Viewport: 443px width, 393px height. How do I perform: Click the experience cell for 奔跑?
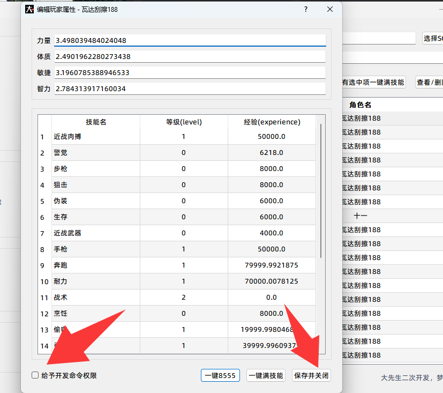tap(272, 265)
